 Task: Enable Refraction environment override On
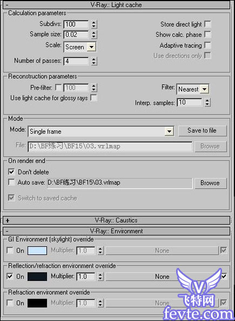(10, 303)
